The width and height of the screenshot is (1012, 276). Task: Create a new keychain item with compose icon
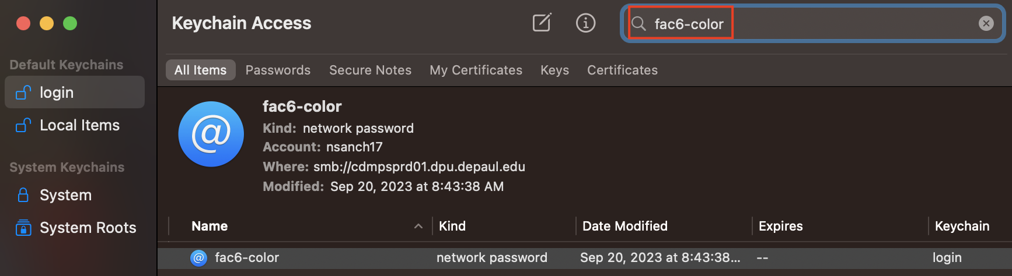pos(542,23)
